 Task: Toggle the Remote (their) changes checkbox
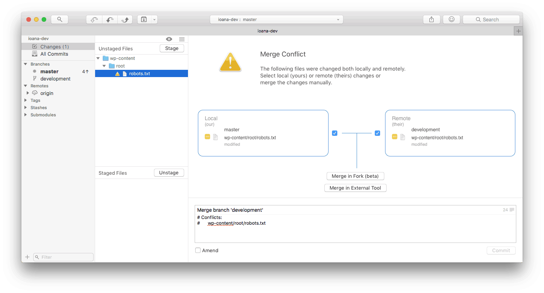click(x=377, y=133)
